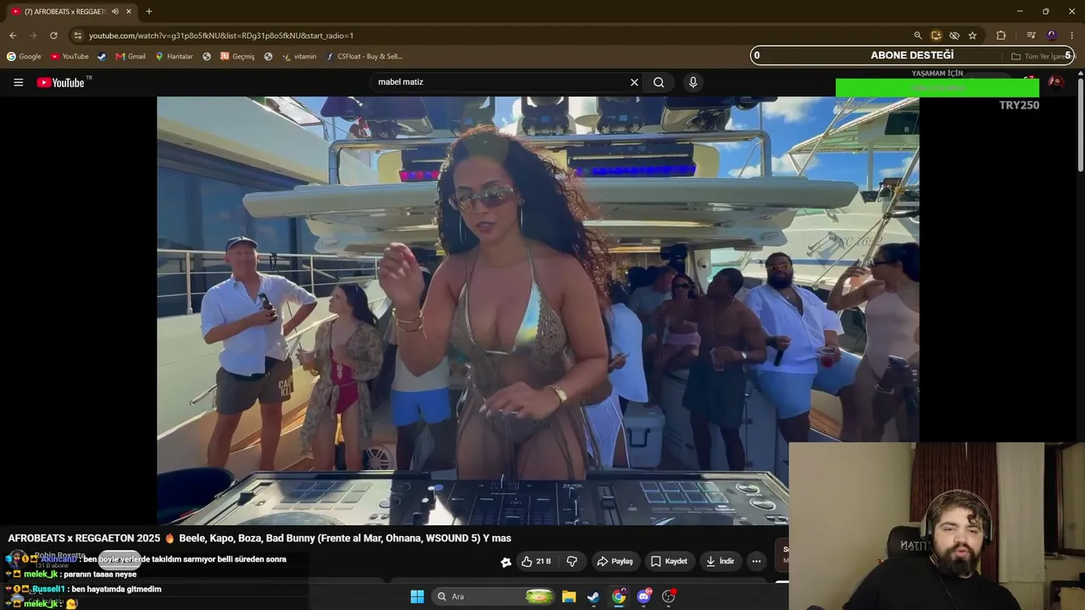
Task: Open the channel avatar below the title
Action: (x=17, y=560)
